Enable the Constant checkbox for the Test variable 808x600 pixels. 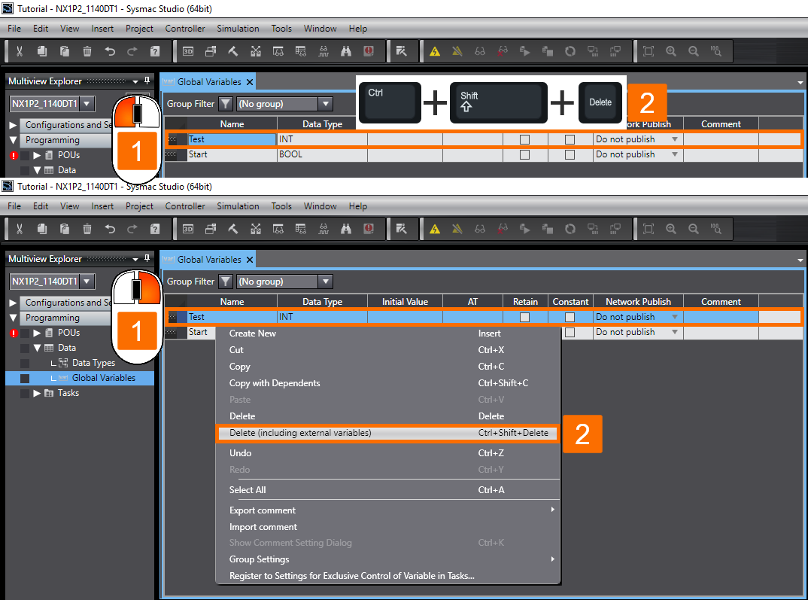pyautogui.click(x=570, y=316)
